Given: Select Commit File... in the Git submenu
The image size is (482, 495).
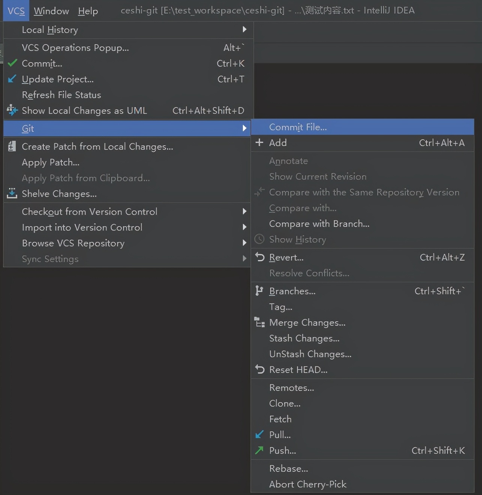Looking at the screenshot, I should [298, 127].
